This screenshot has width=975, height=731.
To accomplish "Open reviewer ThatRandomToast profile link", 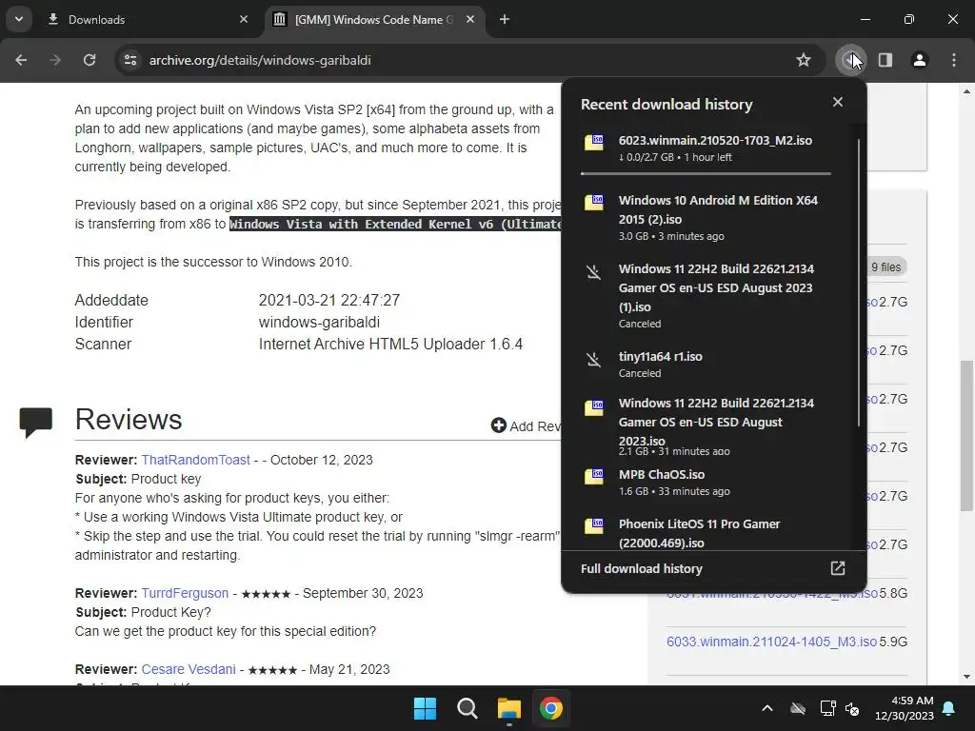I will point(195,460).
